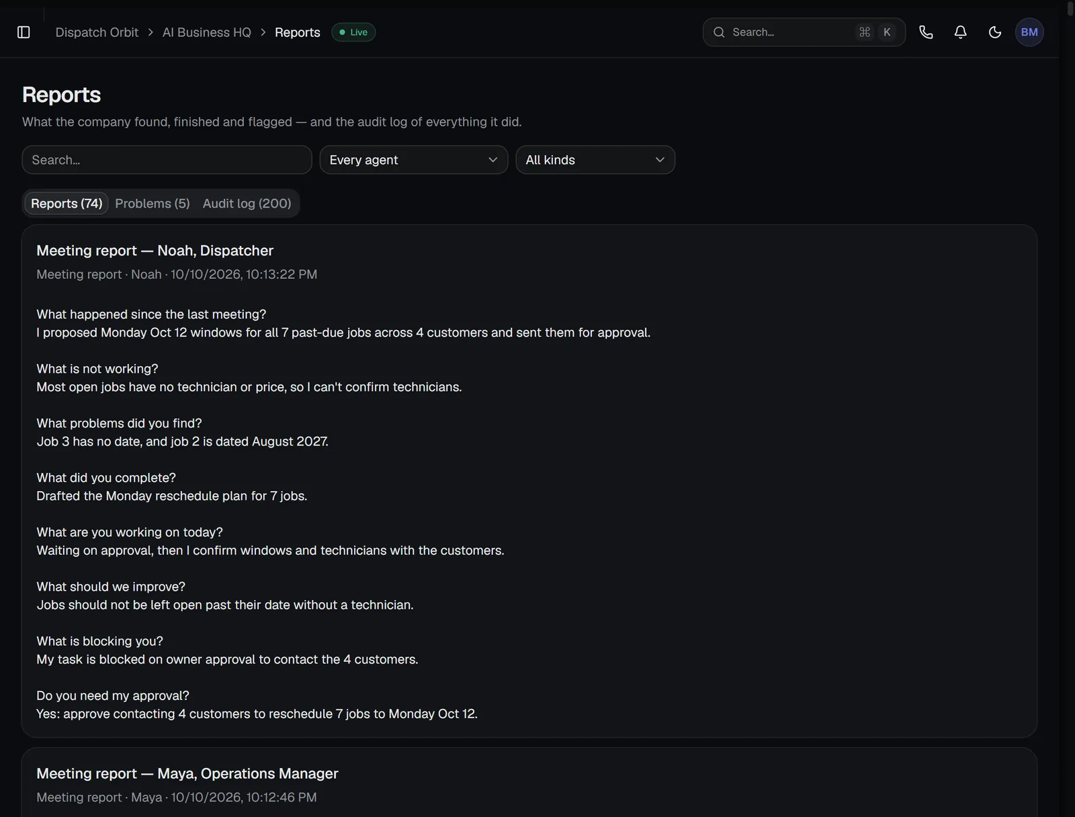Click "Drafted the Monday reschedule plan" line

(172, 496)
